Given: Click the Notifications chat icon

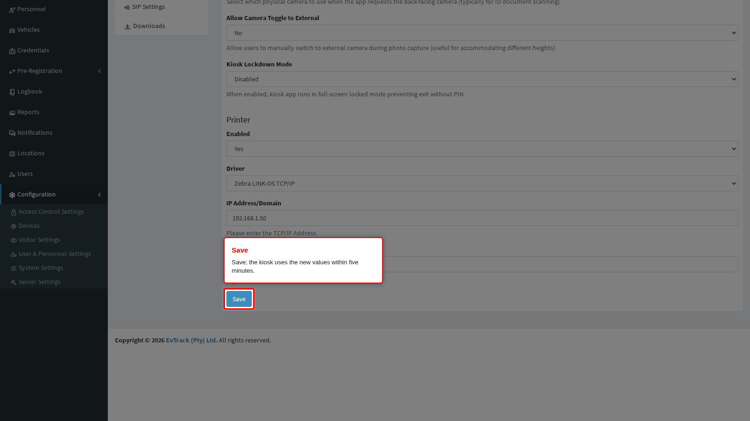Looking at the screenshot, I should click(x=12, y=133).
